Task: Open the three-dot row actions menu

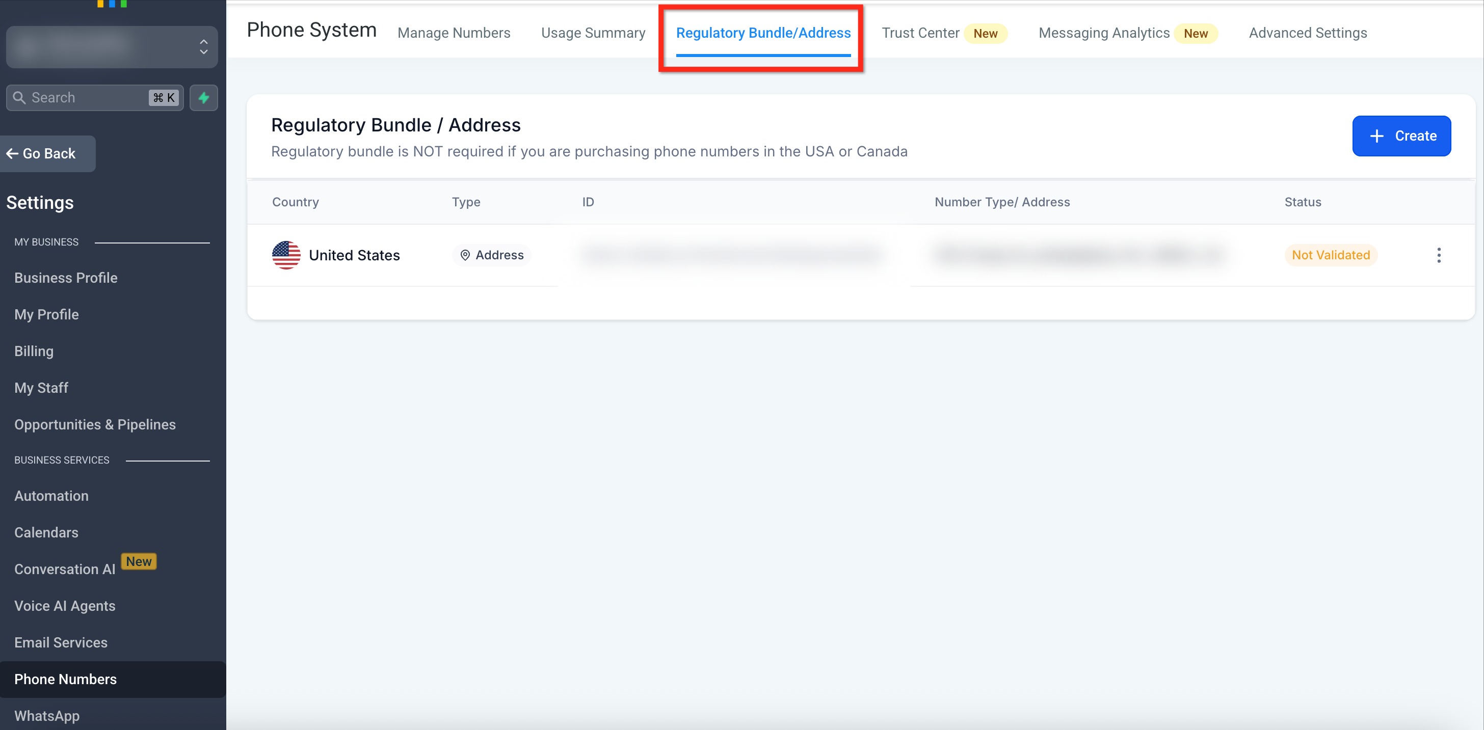Action: 1439,255
